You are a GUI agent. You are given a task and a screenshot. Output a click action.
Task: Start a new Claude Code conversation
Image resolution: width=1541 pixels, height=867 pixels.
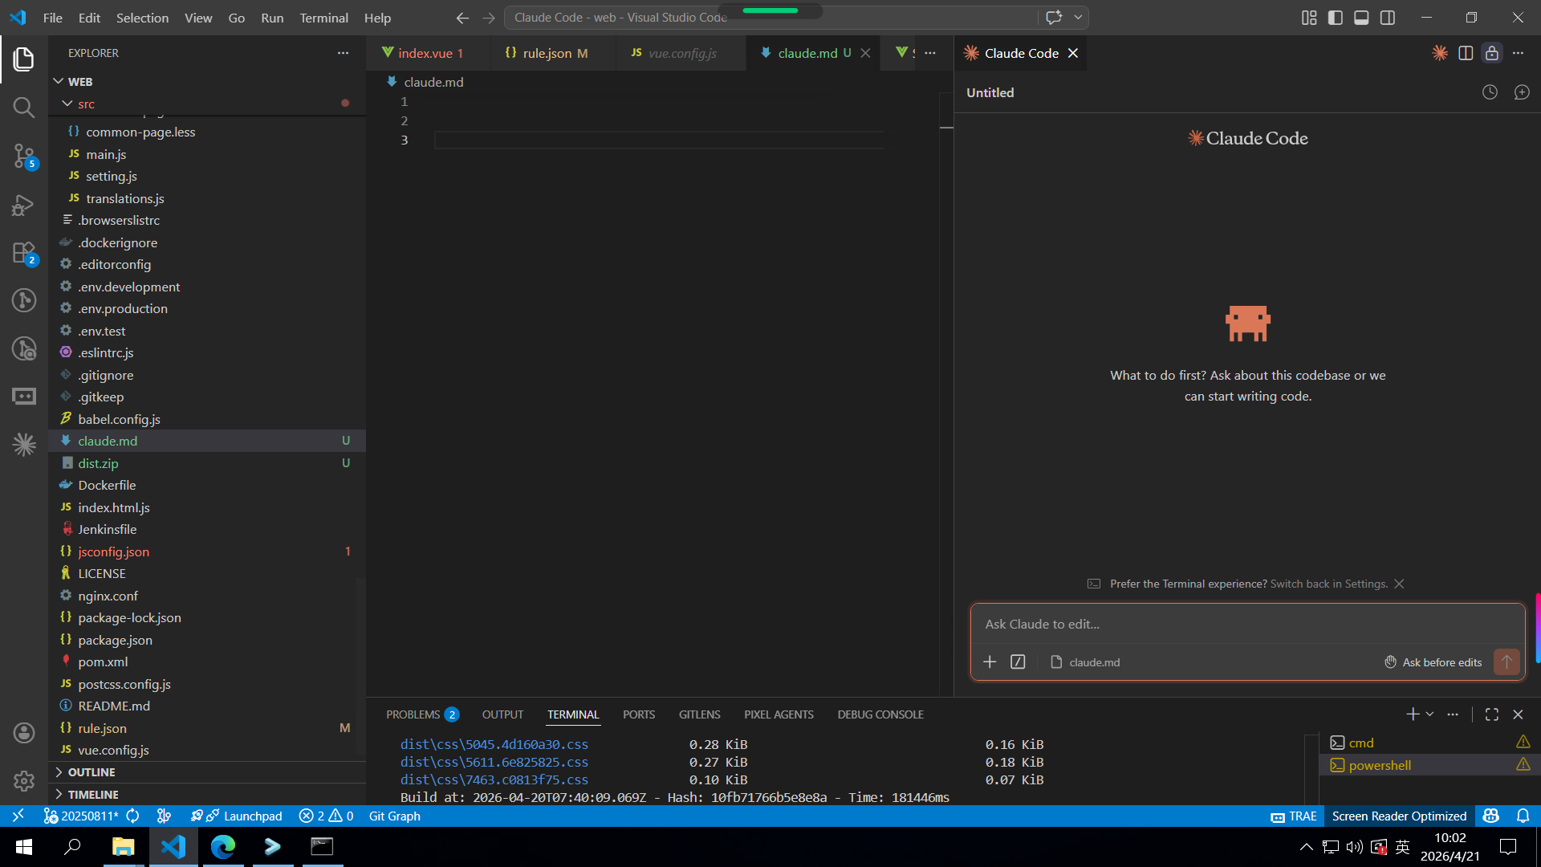(x=1522, y=92)
